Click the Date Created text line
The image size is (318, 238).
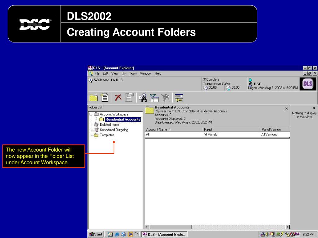pos(183,122)
